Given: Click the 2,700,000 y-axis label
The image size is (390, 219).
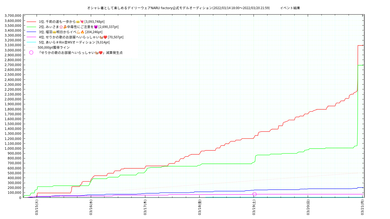Looking at the screenshot, I should pos(13,65).
